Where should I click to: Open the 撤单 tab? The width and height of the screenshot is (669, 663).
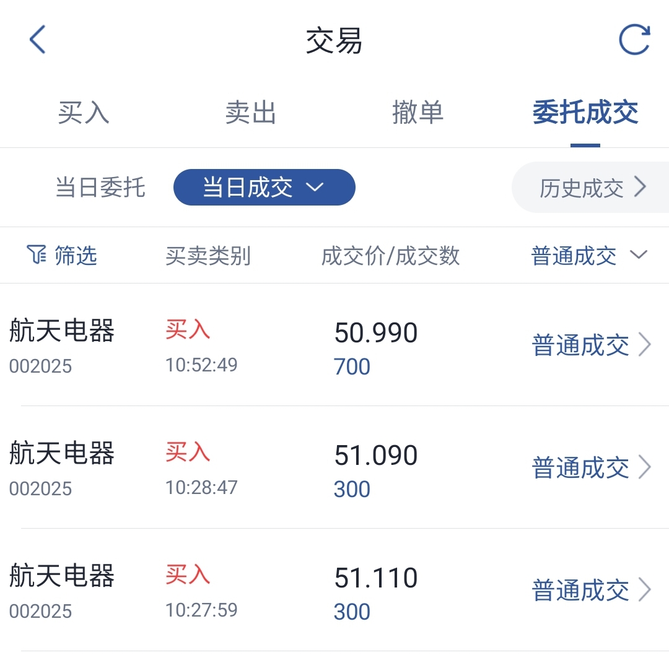coord(418,113)
